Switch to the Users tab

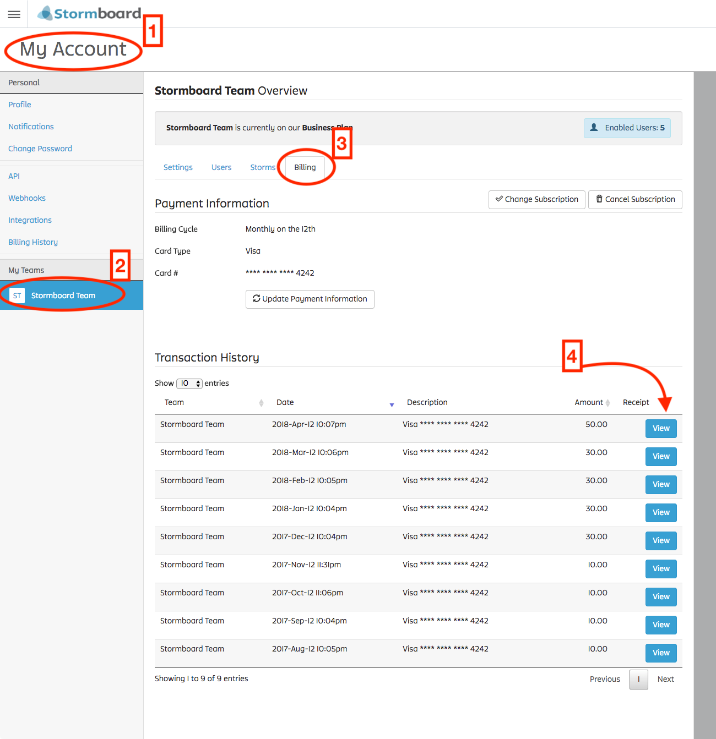coord(221,167)
